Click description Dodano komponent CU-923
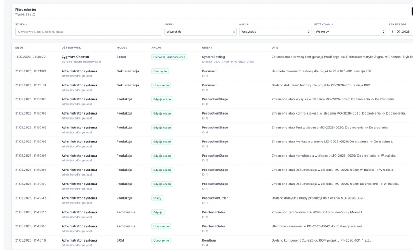This screenshot has height=250, width=413. [321, 240]
